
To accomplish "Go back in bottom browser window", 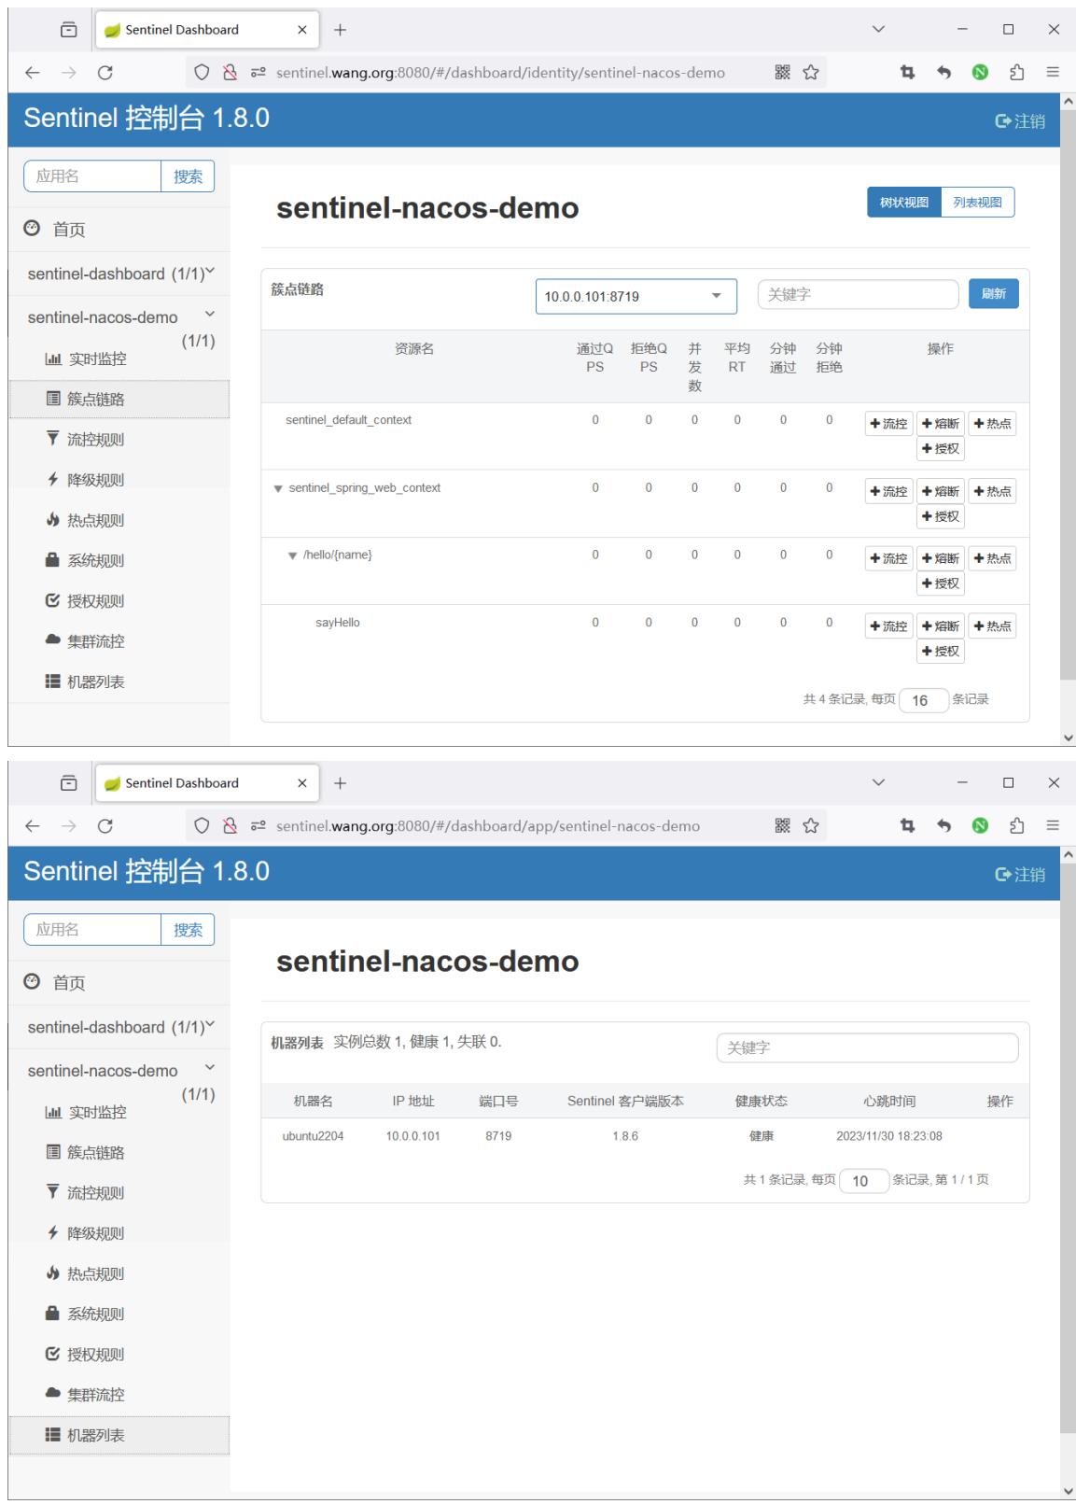I will [x=33, y=826].
